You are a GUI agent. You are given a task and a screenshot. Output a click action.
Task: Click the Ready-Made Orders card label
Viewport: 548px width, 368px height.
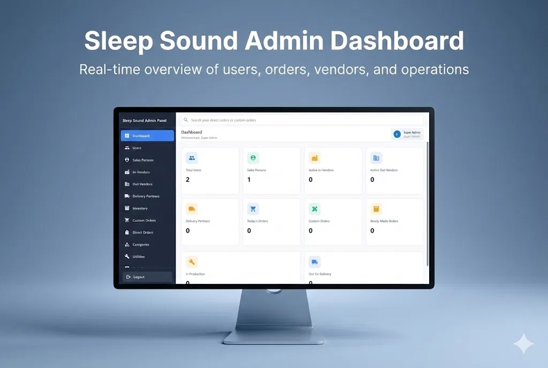click(384, 221)
